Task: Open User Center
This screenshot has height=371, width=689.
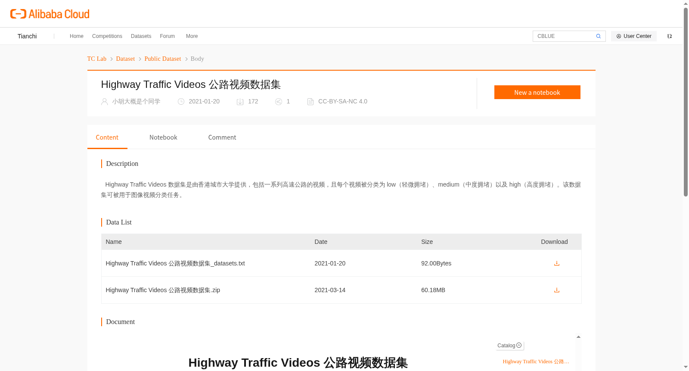Action: pos(634,36)
